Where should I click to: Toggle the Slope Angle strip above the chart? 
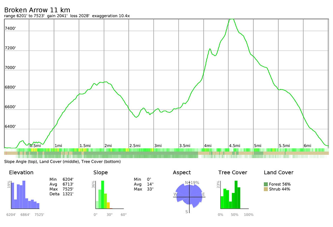point(166,150)
